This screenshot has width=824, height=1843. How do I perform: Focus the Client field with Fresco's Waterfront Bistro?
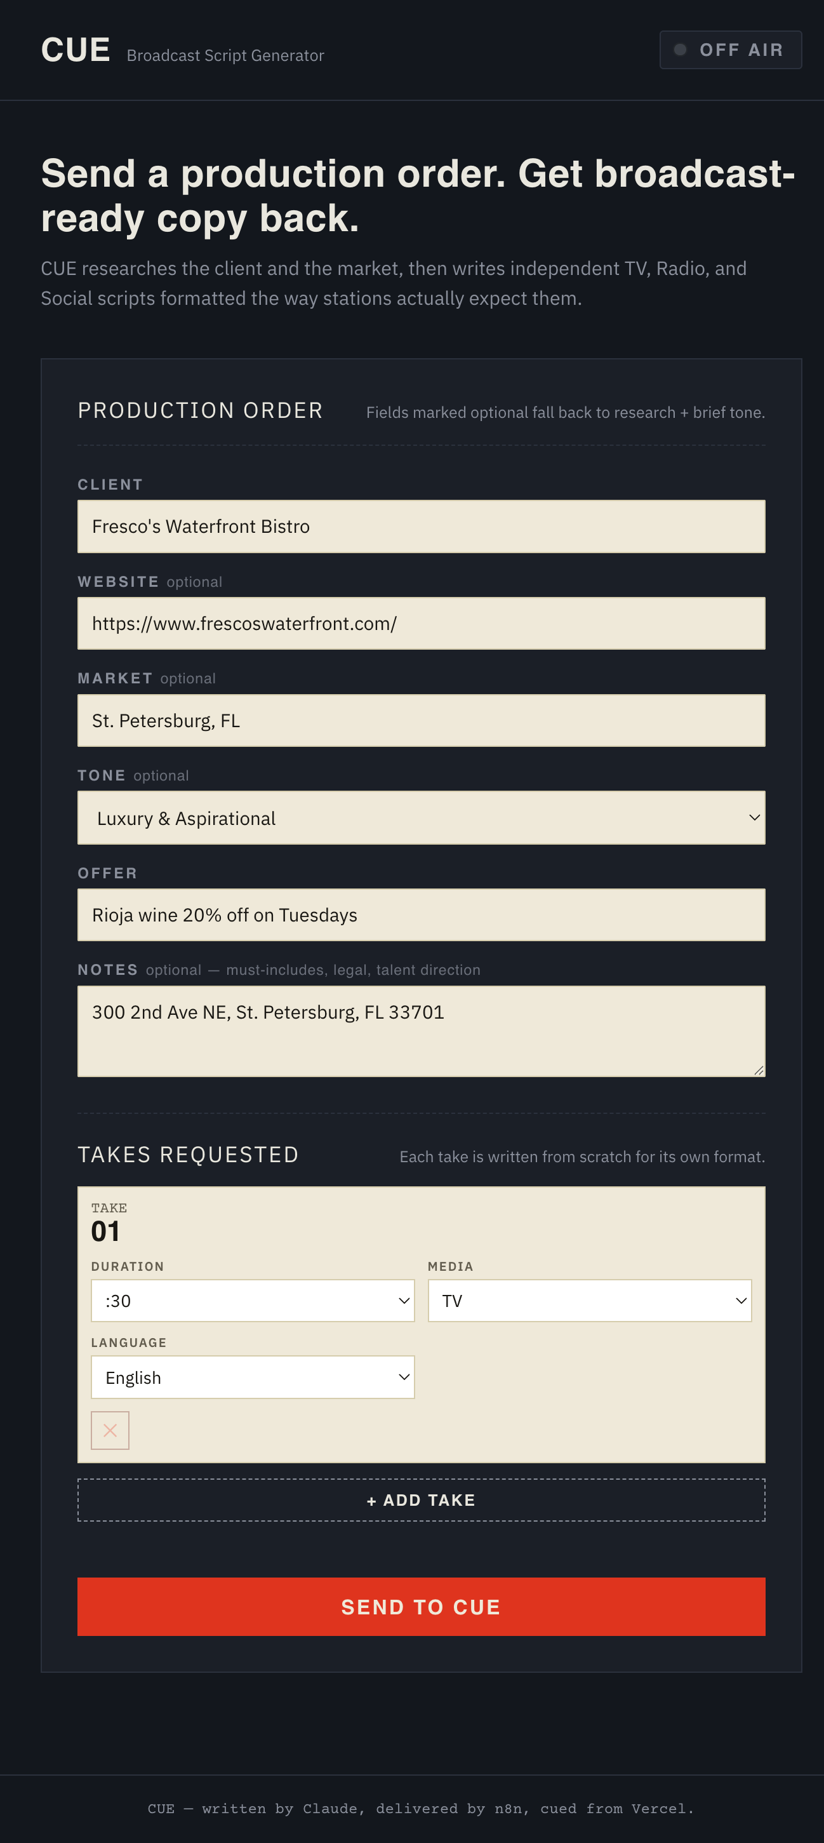tap(422, 526)
